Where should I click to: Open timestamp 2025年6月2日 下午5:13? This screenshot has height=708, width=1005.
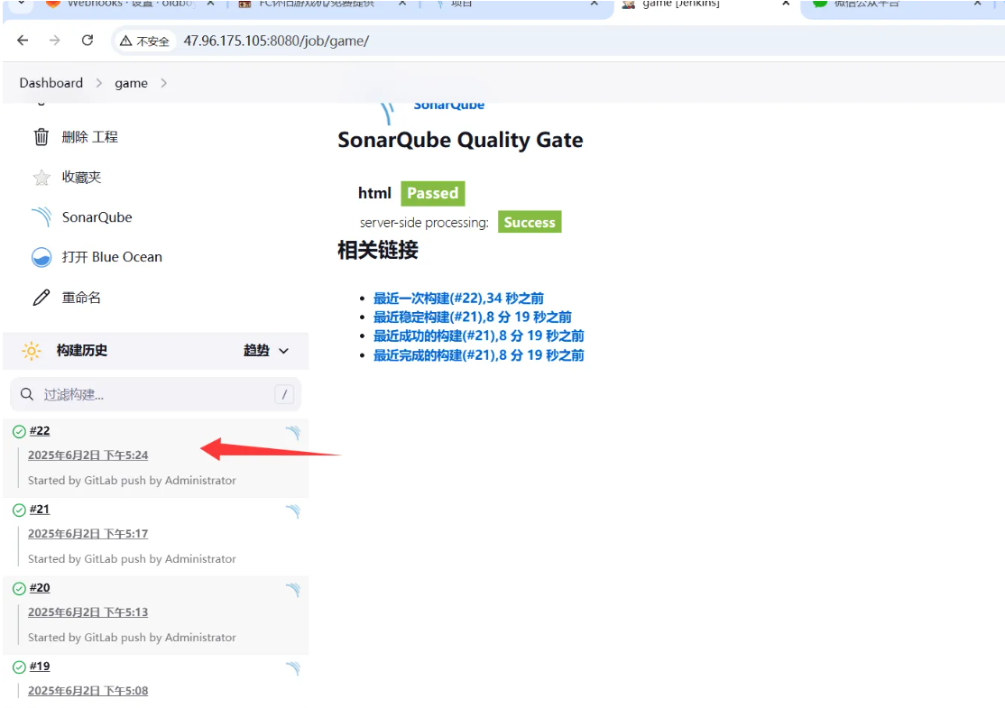(88, 611)
